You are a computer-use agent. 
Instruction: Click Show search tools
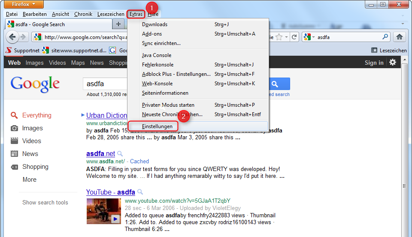click(x=45, y=202)
